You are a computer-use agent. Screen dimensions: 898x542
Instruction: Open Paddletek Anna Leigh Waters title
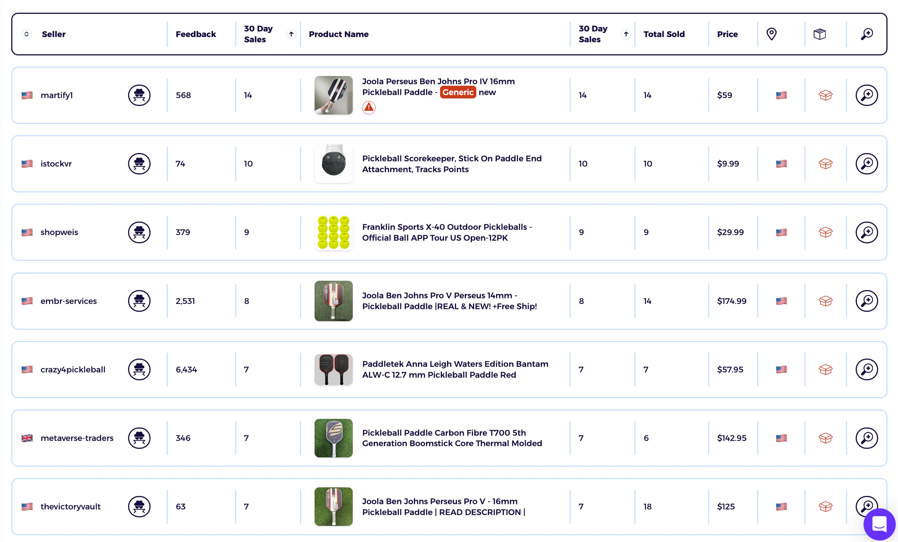(x=455, y=369)
